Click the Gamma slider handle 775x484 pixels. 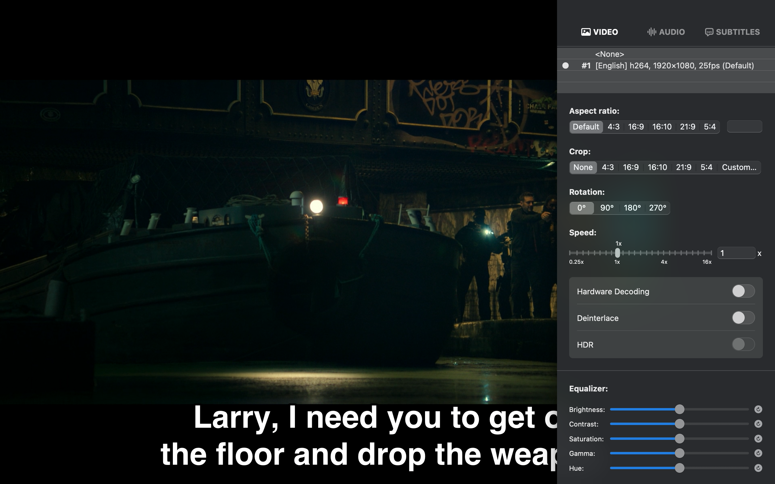[680, 453]
